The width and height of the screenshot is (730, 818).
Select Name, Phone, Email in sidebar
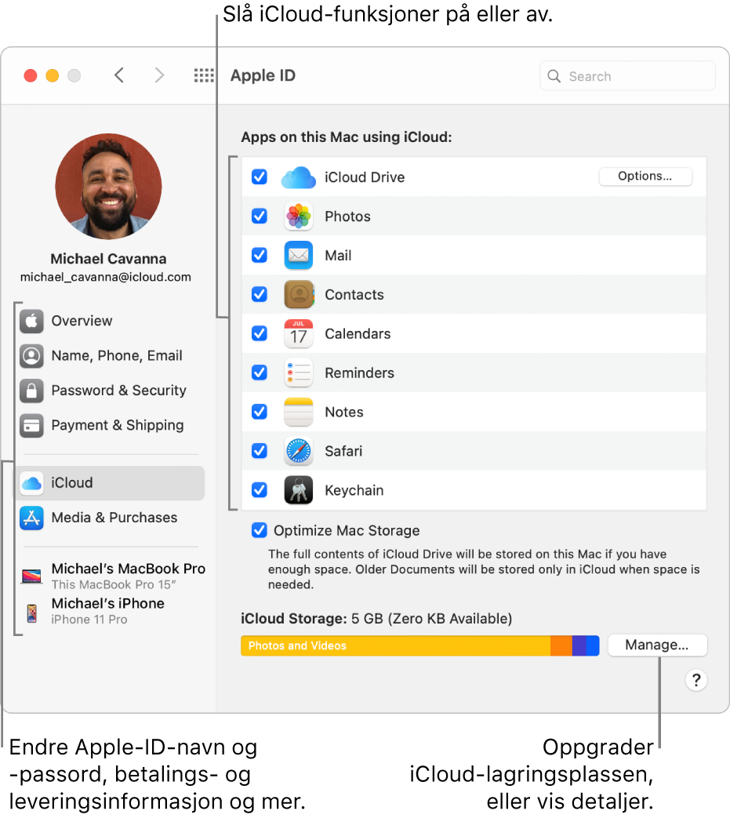click(x=111, y=356)
